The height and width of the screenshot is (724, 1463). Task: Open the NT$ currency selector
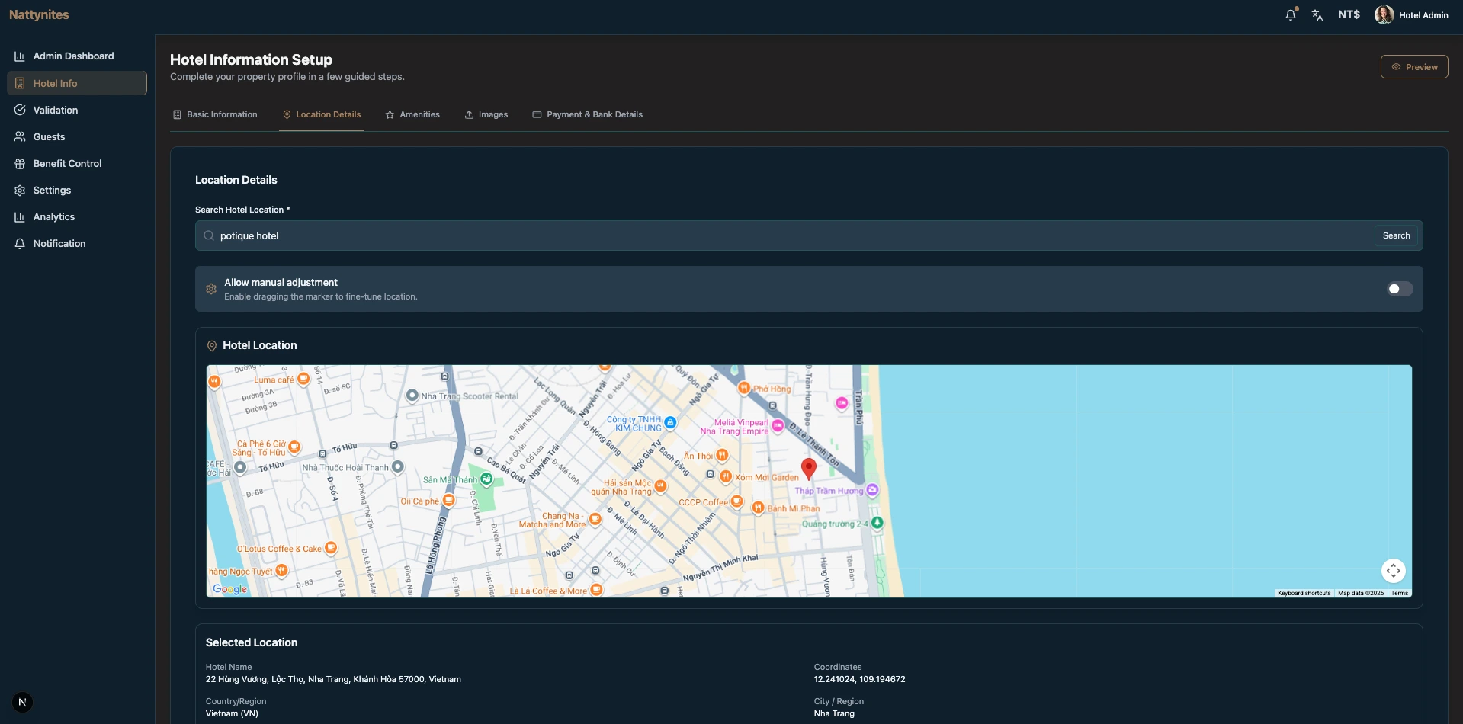pyautogui.click(x=1348, y=14)
